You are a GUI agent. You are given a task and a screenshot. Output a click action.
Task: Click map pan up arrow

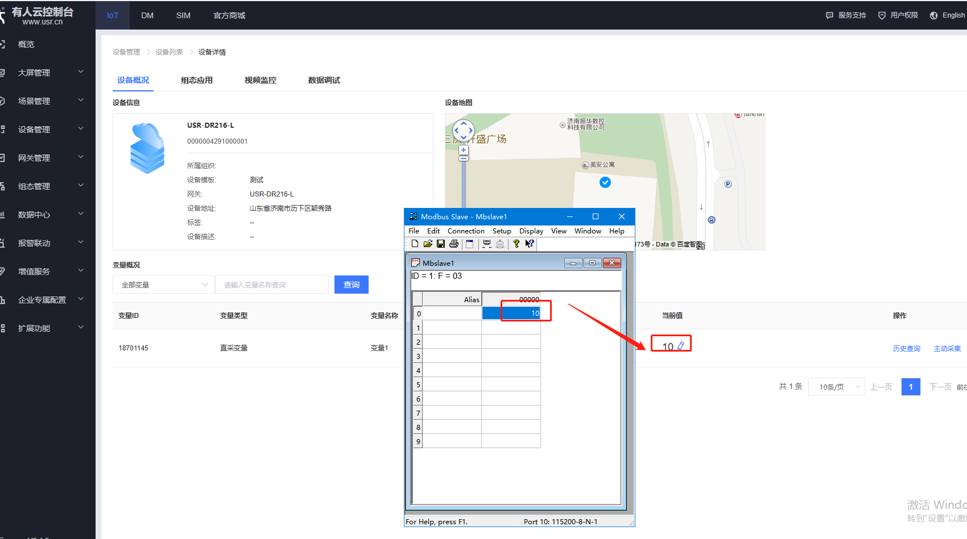click(464, 123)
